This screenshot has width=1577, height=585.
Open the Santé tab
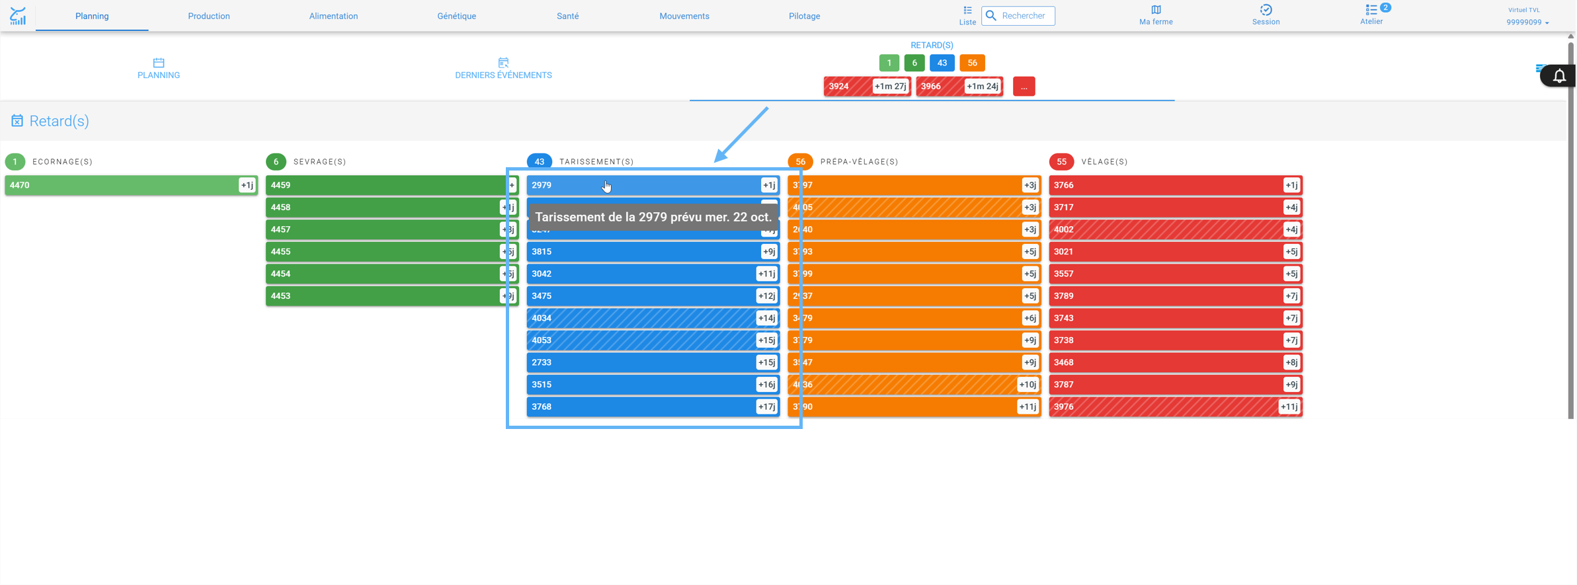pyautogui.click(x=567, y=16)
